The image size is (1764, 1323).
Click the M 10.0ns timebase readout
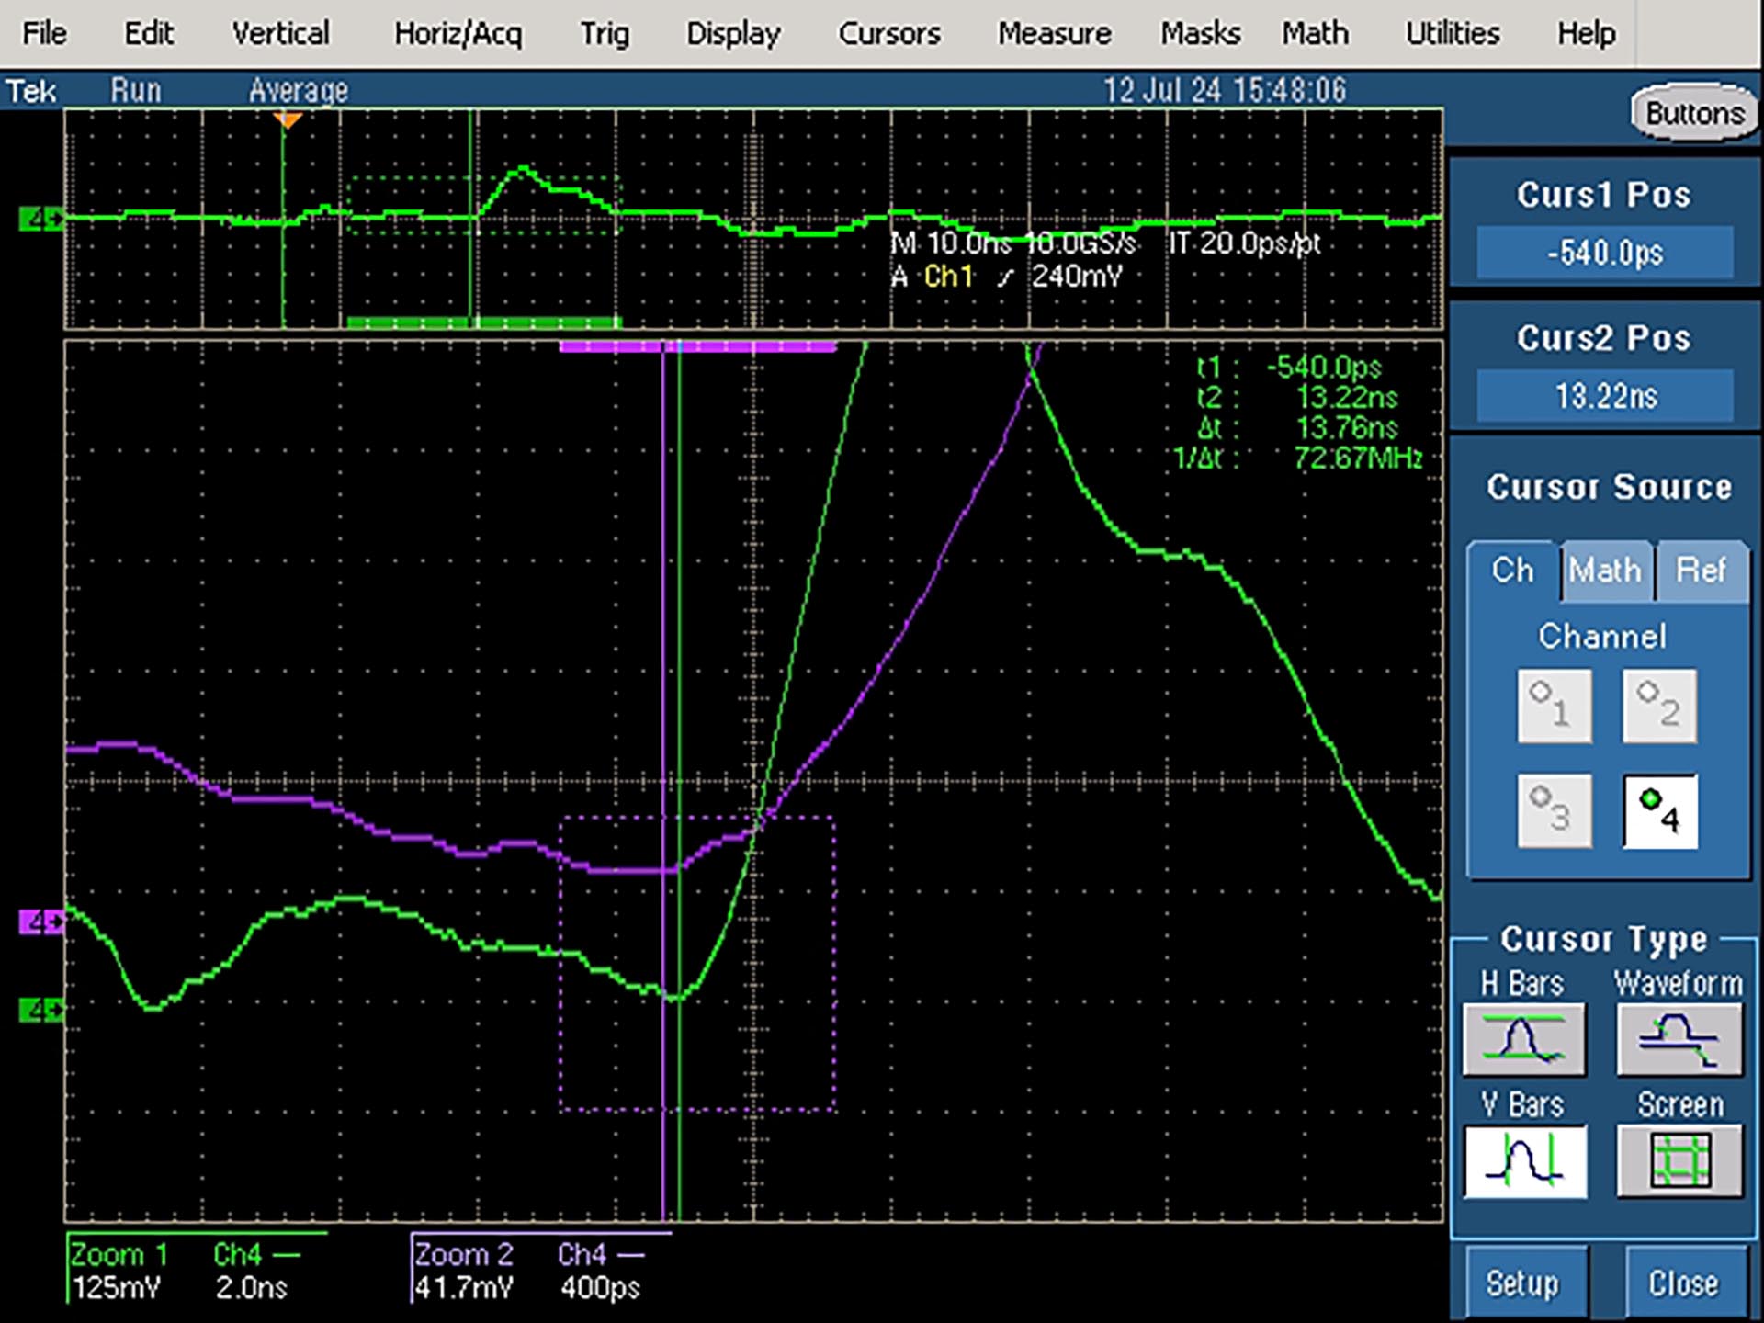click(x=950, y=243)
